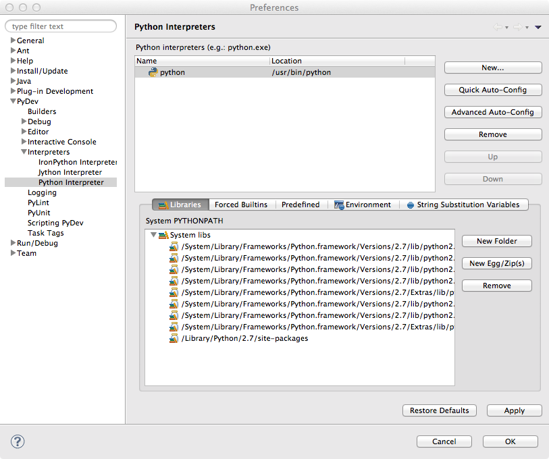Collapse the System libs tree node

153,235
